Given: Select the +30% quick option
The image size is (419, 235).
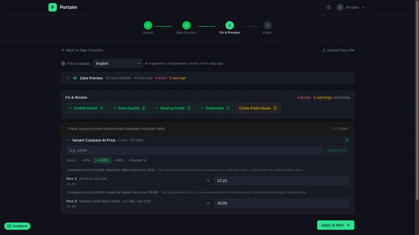Looking at the screenshot, I should pyautogui.click(x=118, y=160).
